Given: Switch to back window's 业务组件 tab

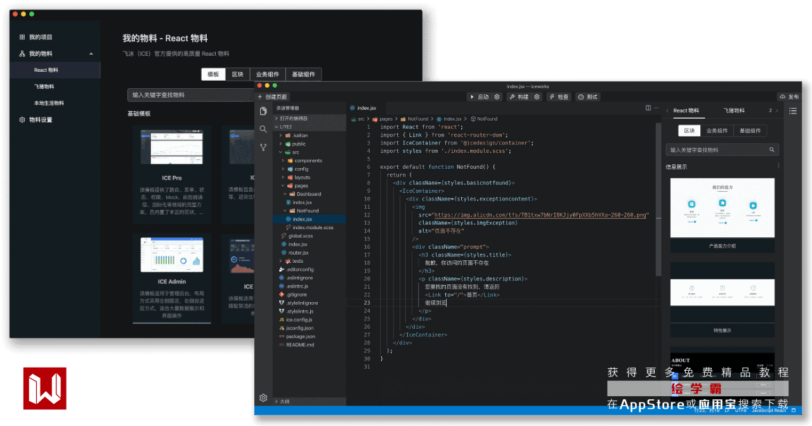Looking at the screenshot, I should [268, 74].
